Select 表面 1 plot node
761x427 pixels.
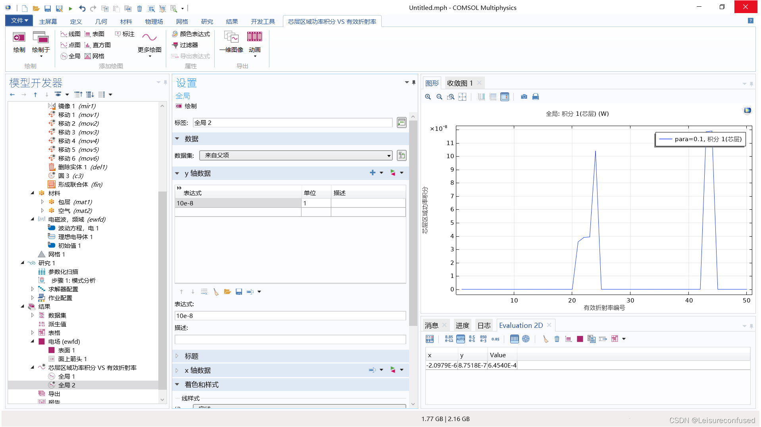click(x=67, y=350)
